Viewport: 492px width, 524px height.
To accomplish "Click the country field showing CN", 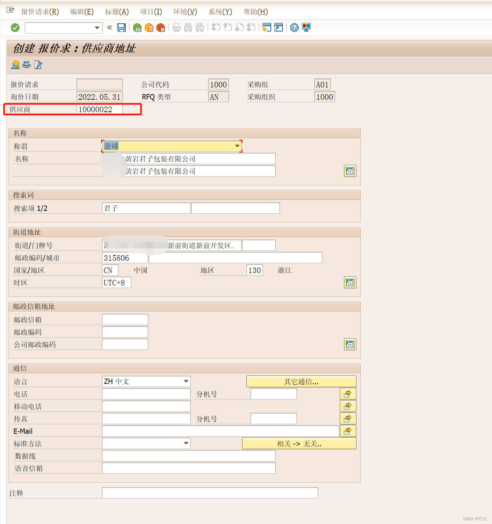I will coord(110,270).
